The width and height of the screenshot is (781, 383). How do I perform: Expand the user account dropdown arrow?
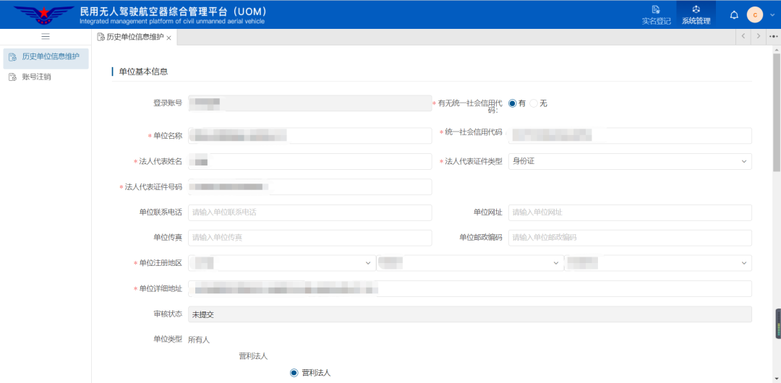pos(771,14)
